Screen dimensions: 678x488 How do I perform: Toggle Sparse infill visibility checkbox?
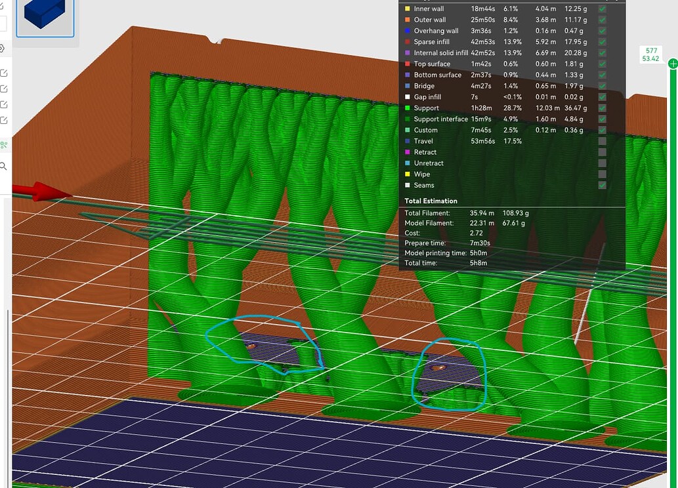pyautogui.click(x=602, y=42)
